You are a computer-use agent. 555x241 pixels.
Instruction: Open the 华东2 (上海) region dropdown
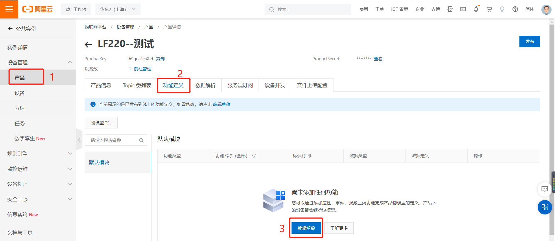(x=118, y=10)
